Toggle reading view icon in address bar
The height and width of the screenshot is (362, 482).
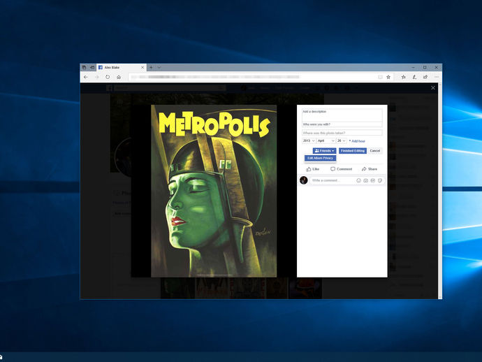380,77
